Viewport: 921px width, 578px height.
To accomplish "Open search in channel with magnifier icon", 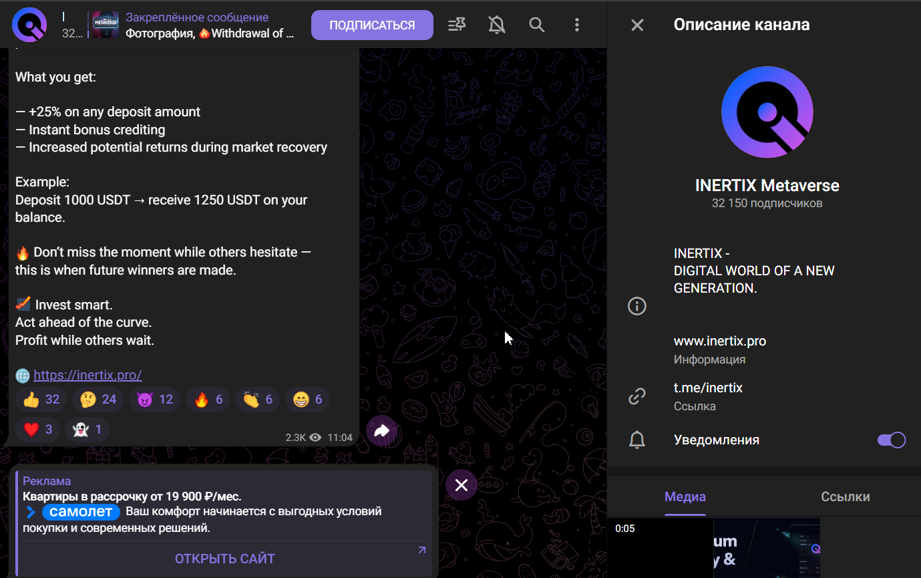I will pos(537,25).
